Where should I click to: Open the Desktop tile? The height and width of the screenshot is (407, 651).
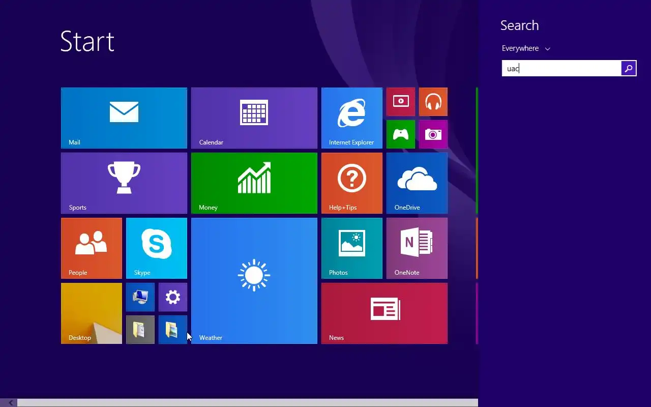click(x=92, y=313)
